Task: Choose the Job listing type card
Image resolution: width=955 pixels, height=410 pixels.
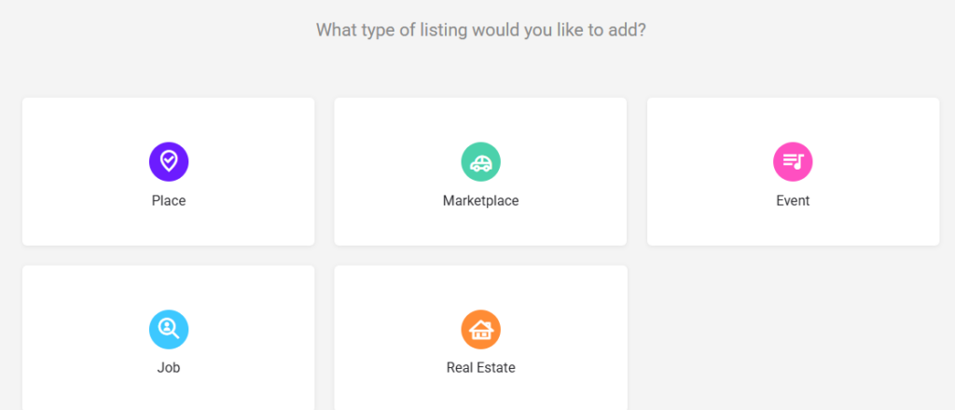Action: click(169, 337)
